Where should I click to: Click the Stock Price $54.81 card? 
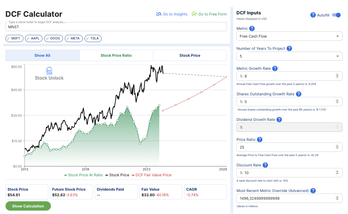[27, 192]
